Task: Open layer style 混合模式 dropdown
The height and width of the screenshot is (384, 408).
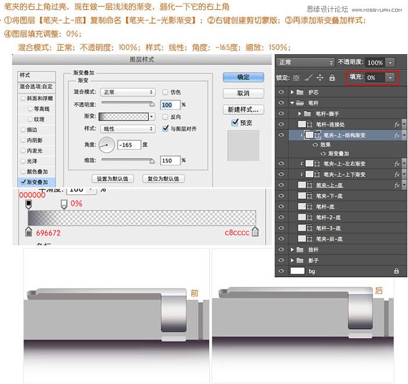Action: (128, 92)
